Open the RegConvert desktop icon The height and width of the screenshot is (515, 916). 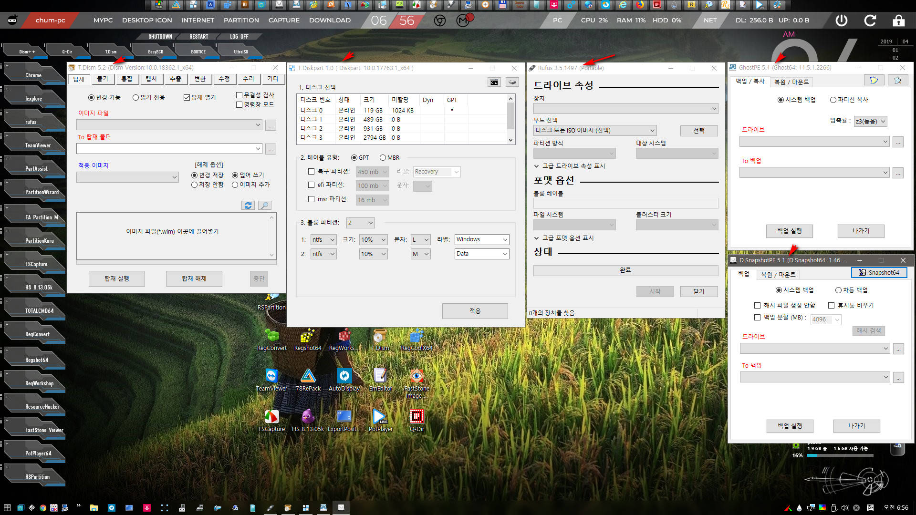[x=271, y=339]
